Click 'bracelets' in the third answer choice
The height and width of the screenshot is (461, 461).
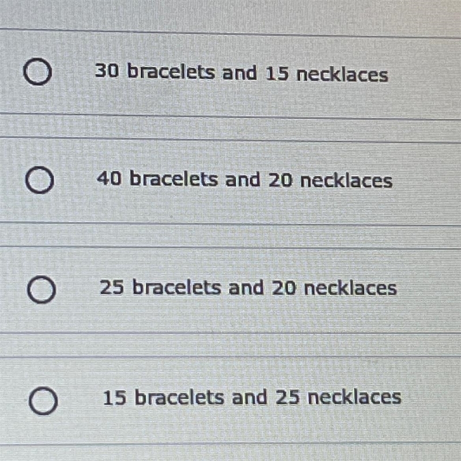177,286
